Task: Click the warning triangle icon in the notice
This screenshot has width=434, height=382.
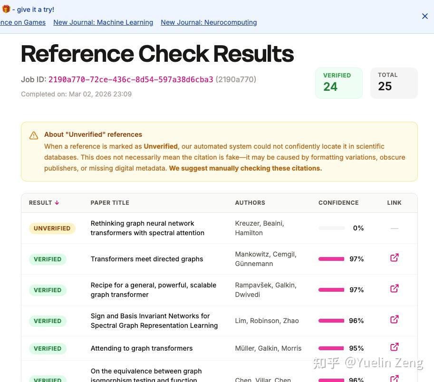Action: point(34,135)
